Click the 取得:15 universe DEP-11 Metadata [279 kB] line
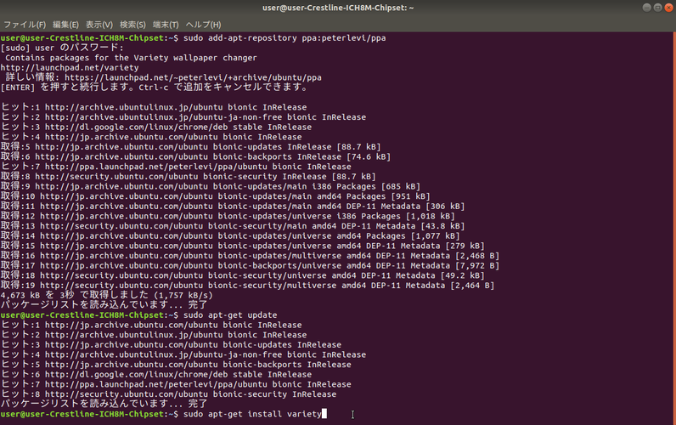Screen dimensions: 676x425 pos(243,246)
